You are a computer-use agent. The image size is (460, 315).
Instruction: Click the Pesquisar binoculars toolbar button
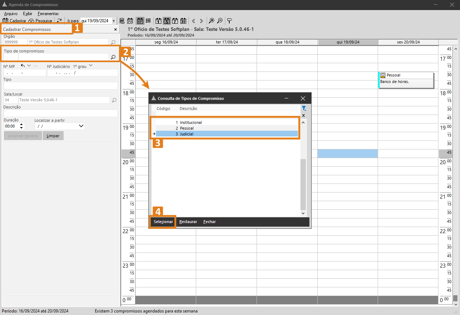(40, 21)
